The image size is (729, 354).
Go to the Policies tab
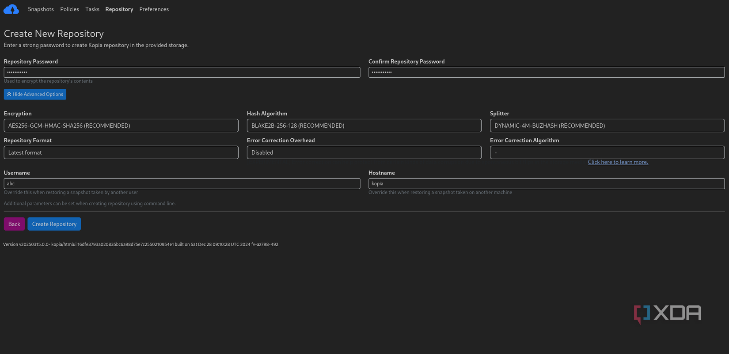click(x=69, y=9)
